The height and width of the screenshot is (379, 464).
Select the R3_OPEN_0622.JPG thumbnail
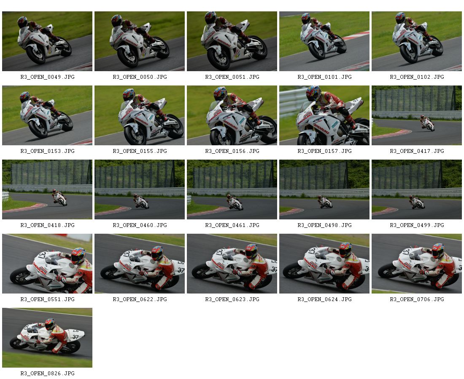pos(139,264)
